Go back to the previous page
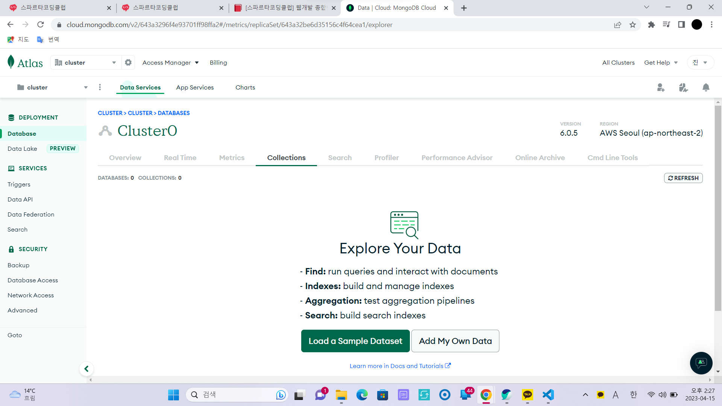 coord(10,25)
